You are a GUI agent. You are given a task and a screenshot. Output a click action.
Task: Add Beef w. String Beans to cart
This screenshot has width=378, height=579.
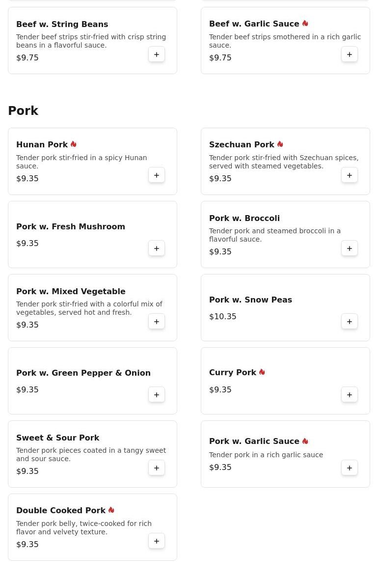(x=157, y=55)
